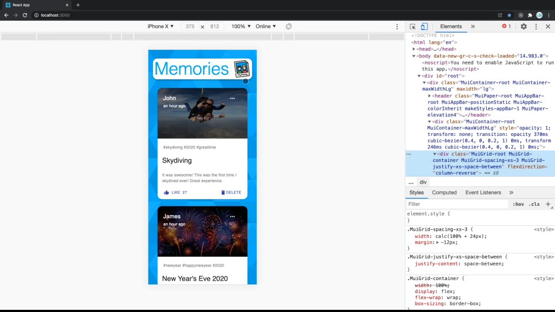
Task: Switch to the Event Listeners tab
Action: [x=482, y=192]
